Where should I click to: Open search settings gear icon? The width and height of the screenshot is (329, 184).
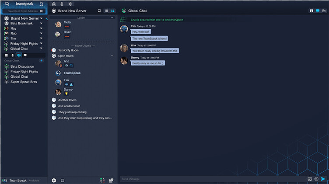[41, 11]
